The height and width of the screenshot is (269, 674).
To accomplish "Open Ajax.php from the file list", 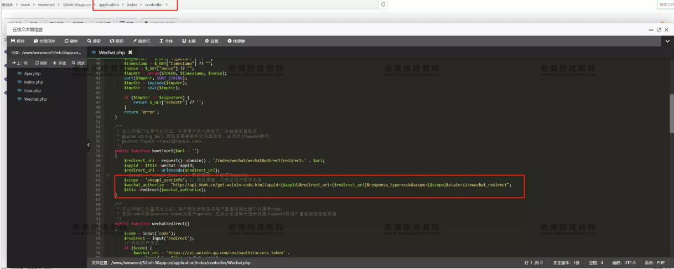I will pyautogui.click(x=32, y=74).
